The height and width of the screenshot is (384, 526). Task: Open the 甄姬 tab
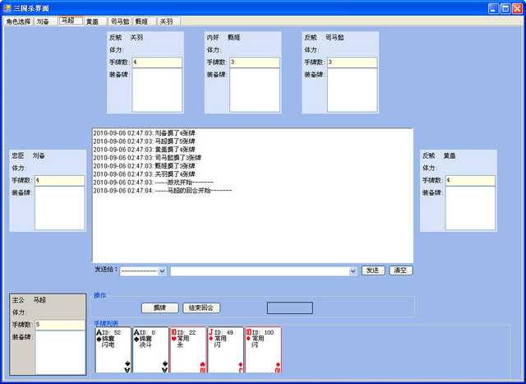click(144, 21)
